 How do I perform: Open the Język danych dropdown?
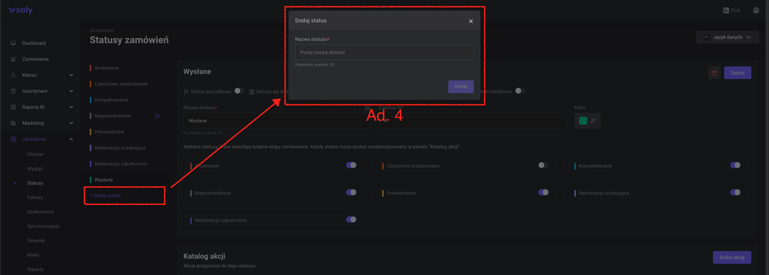(727, 37)
